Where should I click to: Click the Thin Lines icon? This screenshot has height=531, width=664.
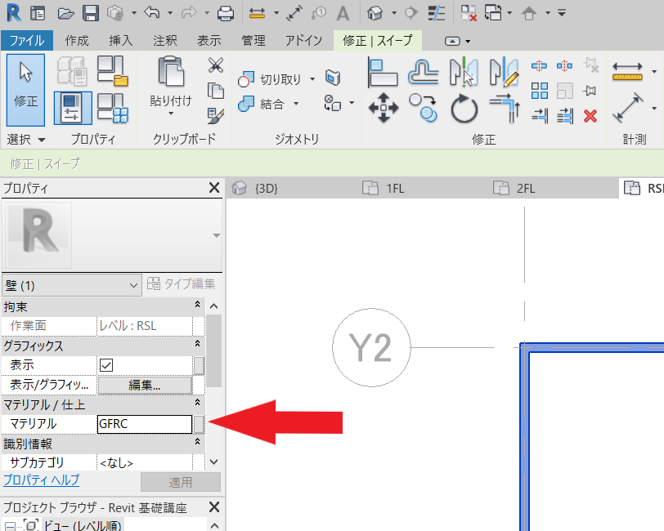click(436, 14)
